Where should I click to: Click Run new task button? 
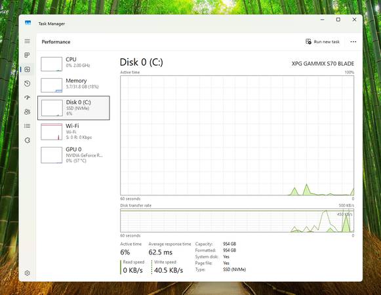tap(323, 42)
